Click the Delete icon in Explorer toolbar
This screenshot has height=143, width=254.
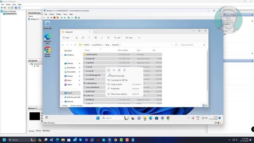(108, 38)
